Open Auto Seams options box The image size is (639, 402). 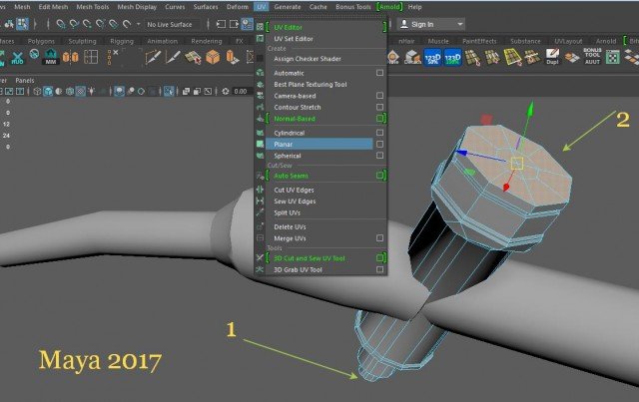(x=379, y=176)
